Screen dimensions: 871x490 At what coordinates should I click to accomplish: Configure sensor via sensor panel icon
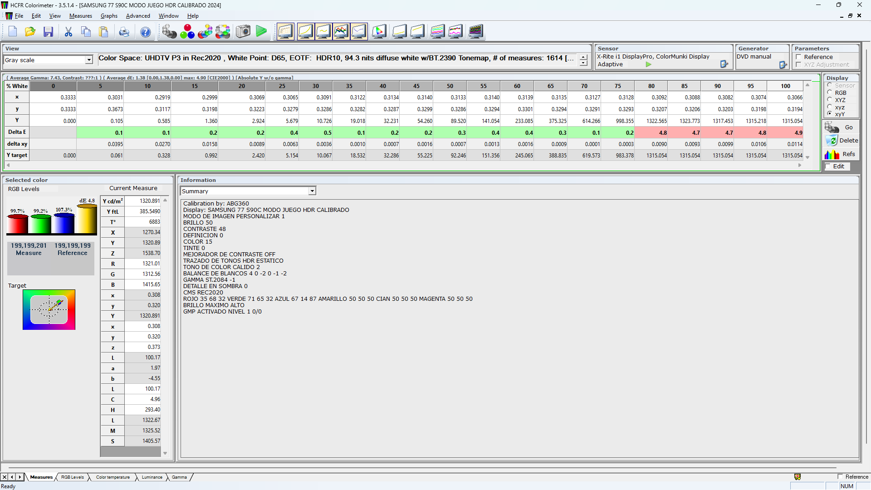point(724,64)
